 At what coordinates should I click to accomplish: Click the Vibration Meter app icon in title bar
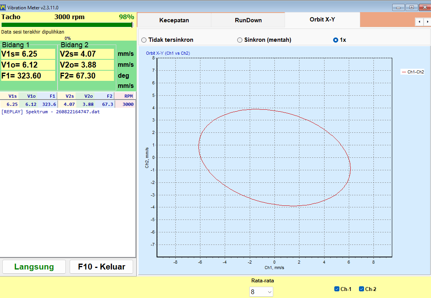point(3,7)
